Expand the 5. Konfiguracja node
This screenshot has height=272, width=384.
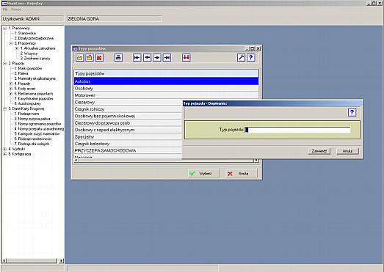(x=5, y=154)
